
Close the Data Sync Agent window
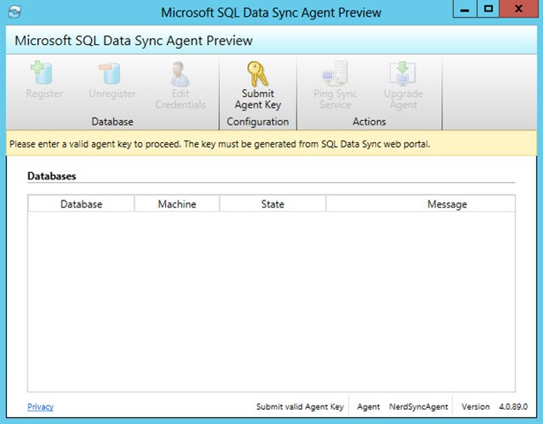[x=518, y=9]
